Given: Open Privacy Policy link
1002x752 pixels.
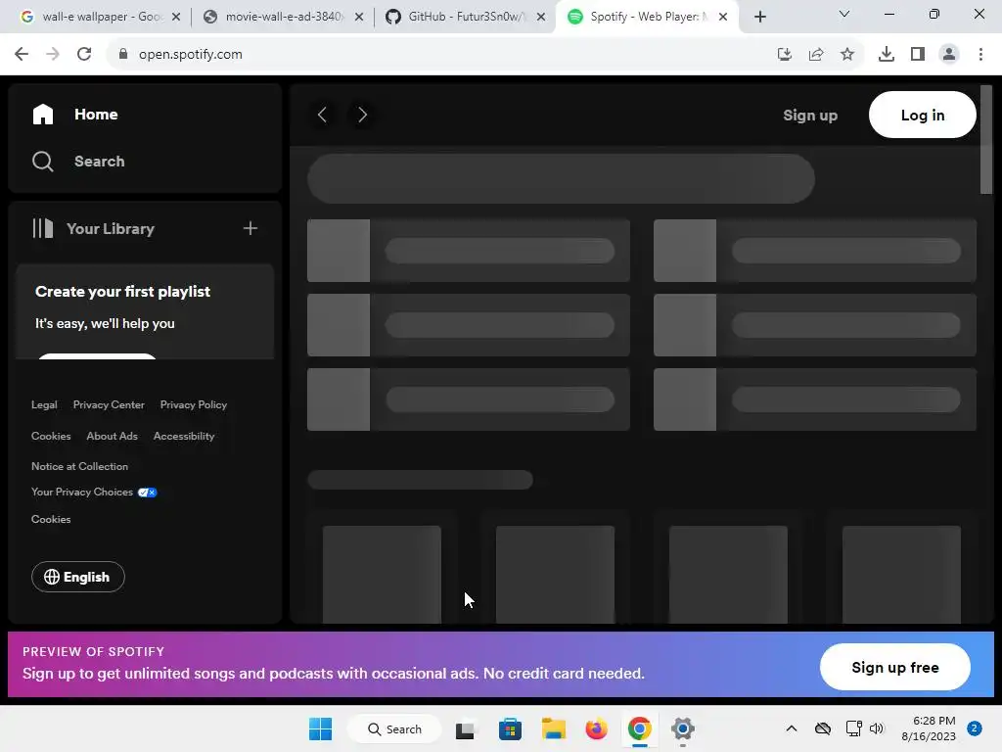Looking at the screenshot, I should 194,404.
